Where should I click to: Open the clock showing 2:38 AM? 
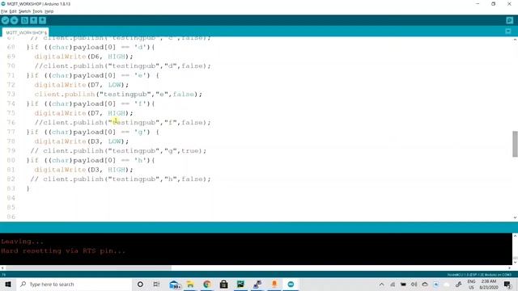click(489, 285)
